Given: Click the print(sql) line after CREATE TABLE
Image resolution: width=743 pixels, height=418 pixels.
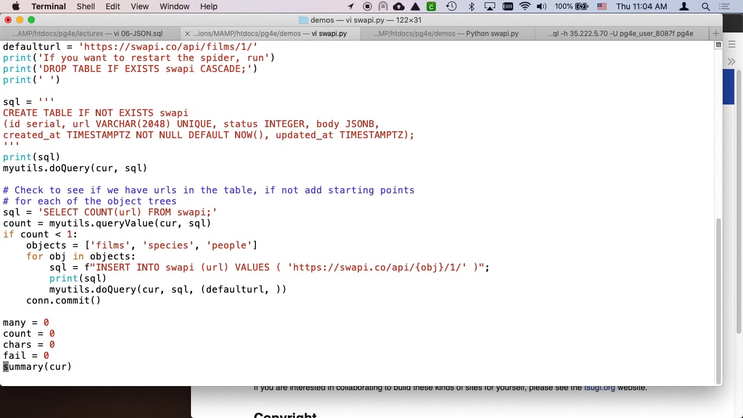Looking at the screenshot, I should point(31,157).
